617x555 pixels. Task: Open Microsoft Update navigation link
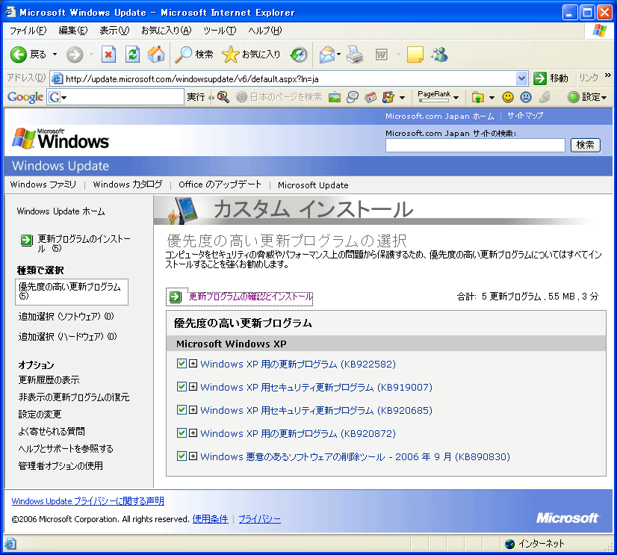click(x=313, y=185)
